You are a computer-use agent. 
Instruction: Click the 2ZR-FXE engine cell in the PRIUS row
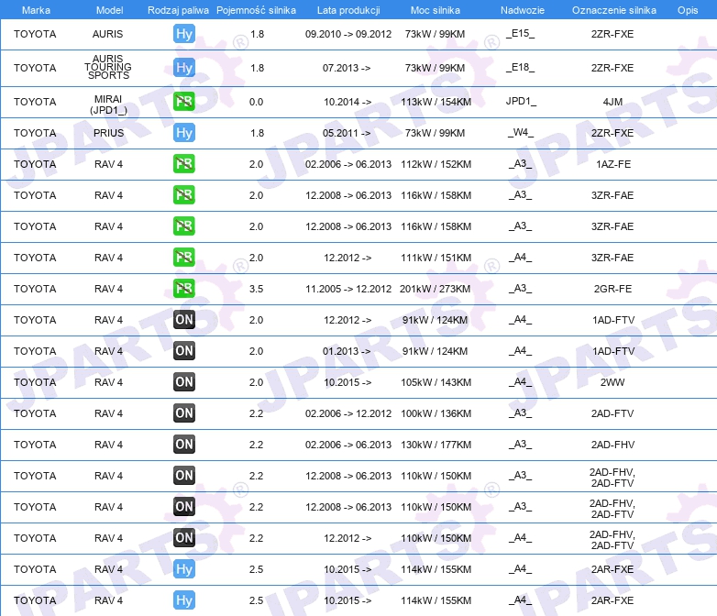[x=612, y=133]
